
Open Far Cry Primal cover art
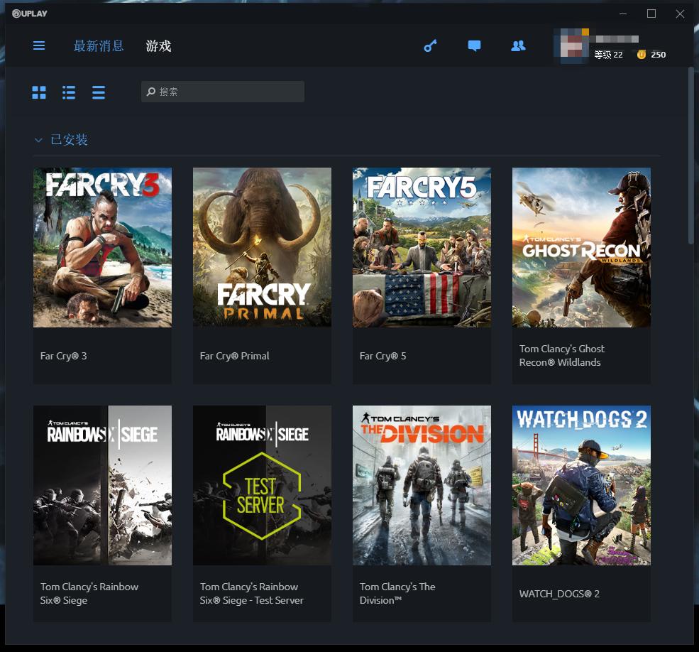[262, 247]
